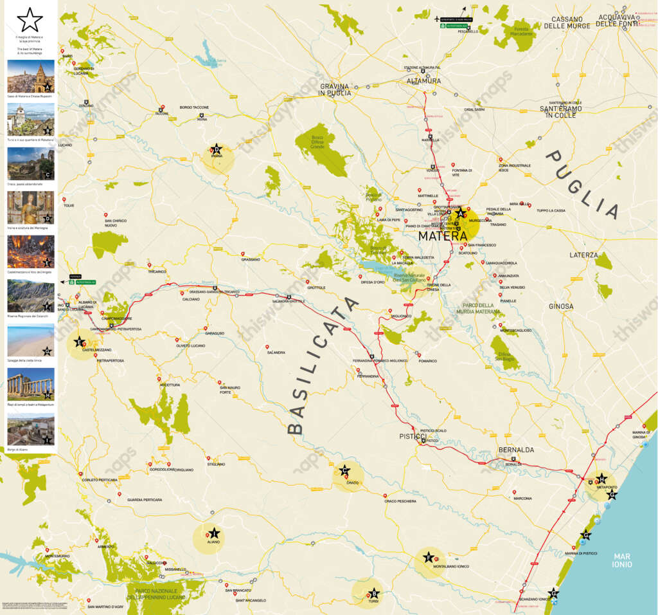Click the pin at Torre Maledetta

[402, 252]
